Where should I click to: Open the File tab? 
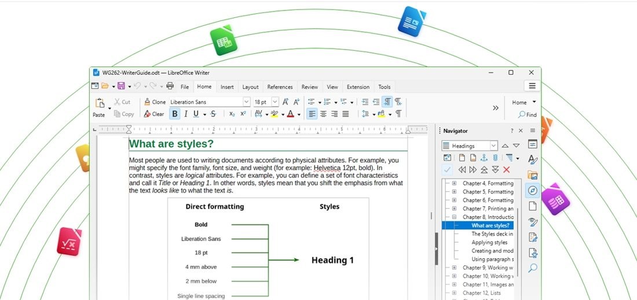tap(185, 87)
